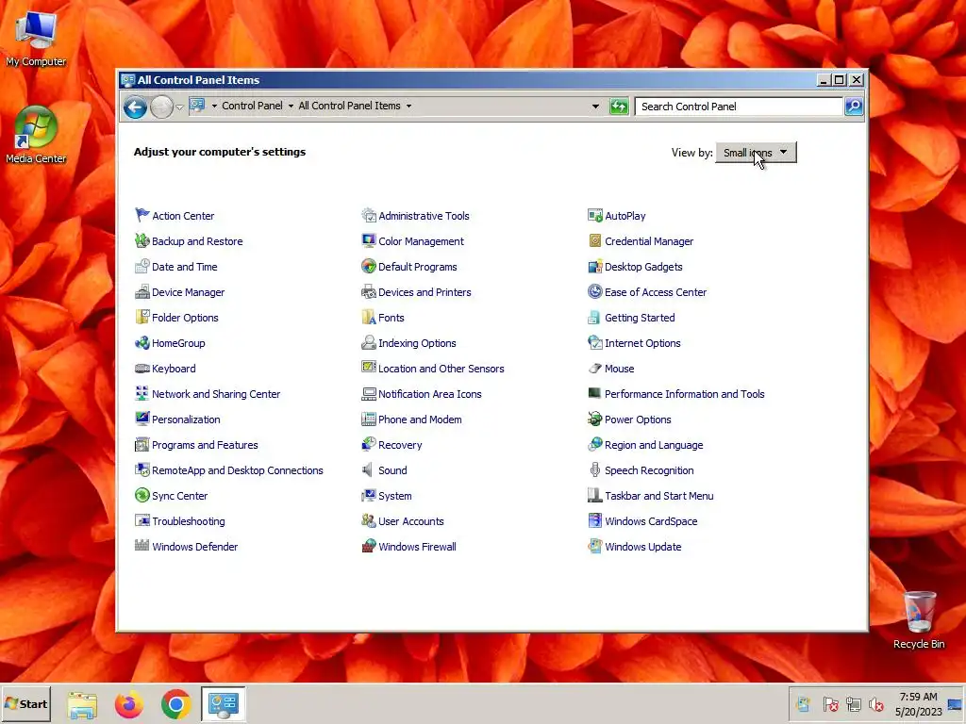Open Firefox from the taskbar
The width and height of the screenshot is (966, 724).
tap(128, 704)
